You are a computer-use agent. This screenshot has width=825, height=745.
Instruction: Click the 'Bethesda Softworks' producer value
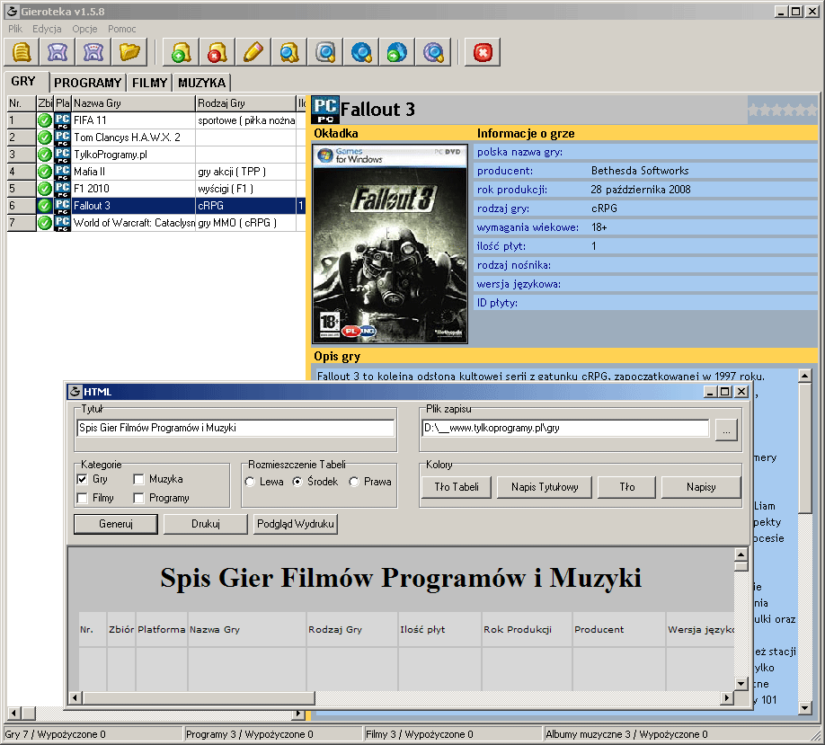coord(640,171)
